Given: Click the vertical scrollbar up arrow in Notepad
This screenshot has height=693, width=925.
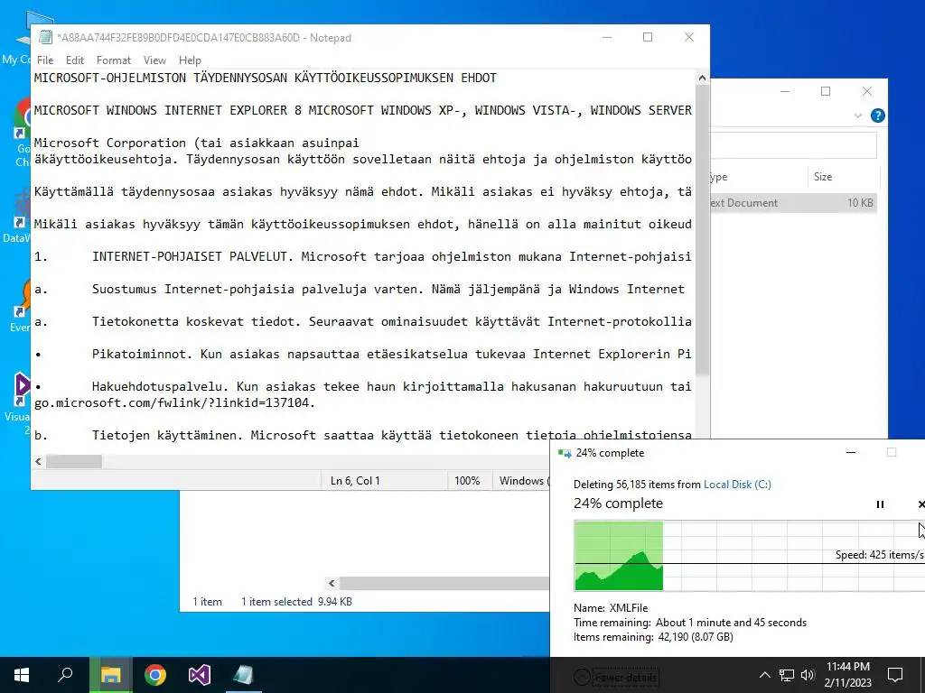Looking at the screenshot, I should 702,78.
